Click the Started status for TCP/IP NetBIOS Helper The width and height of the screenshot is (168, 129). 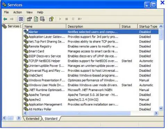click(x=127, y=61)
